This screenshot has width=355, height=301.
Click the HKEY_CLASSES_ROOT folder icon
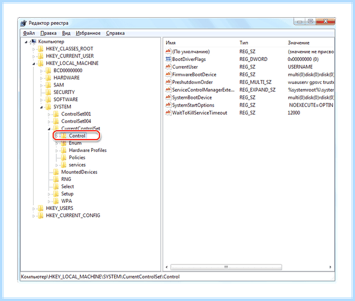click(40, 48)
